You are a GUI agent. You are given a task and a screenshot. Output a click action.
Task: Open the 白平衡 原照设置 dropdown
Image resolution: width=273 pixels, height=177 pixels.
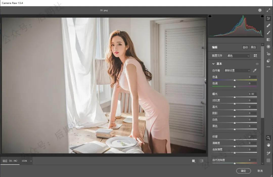click(x=237, y=70)
